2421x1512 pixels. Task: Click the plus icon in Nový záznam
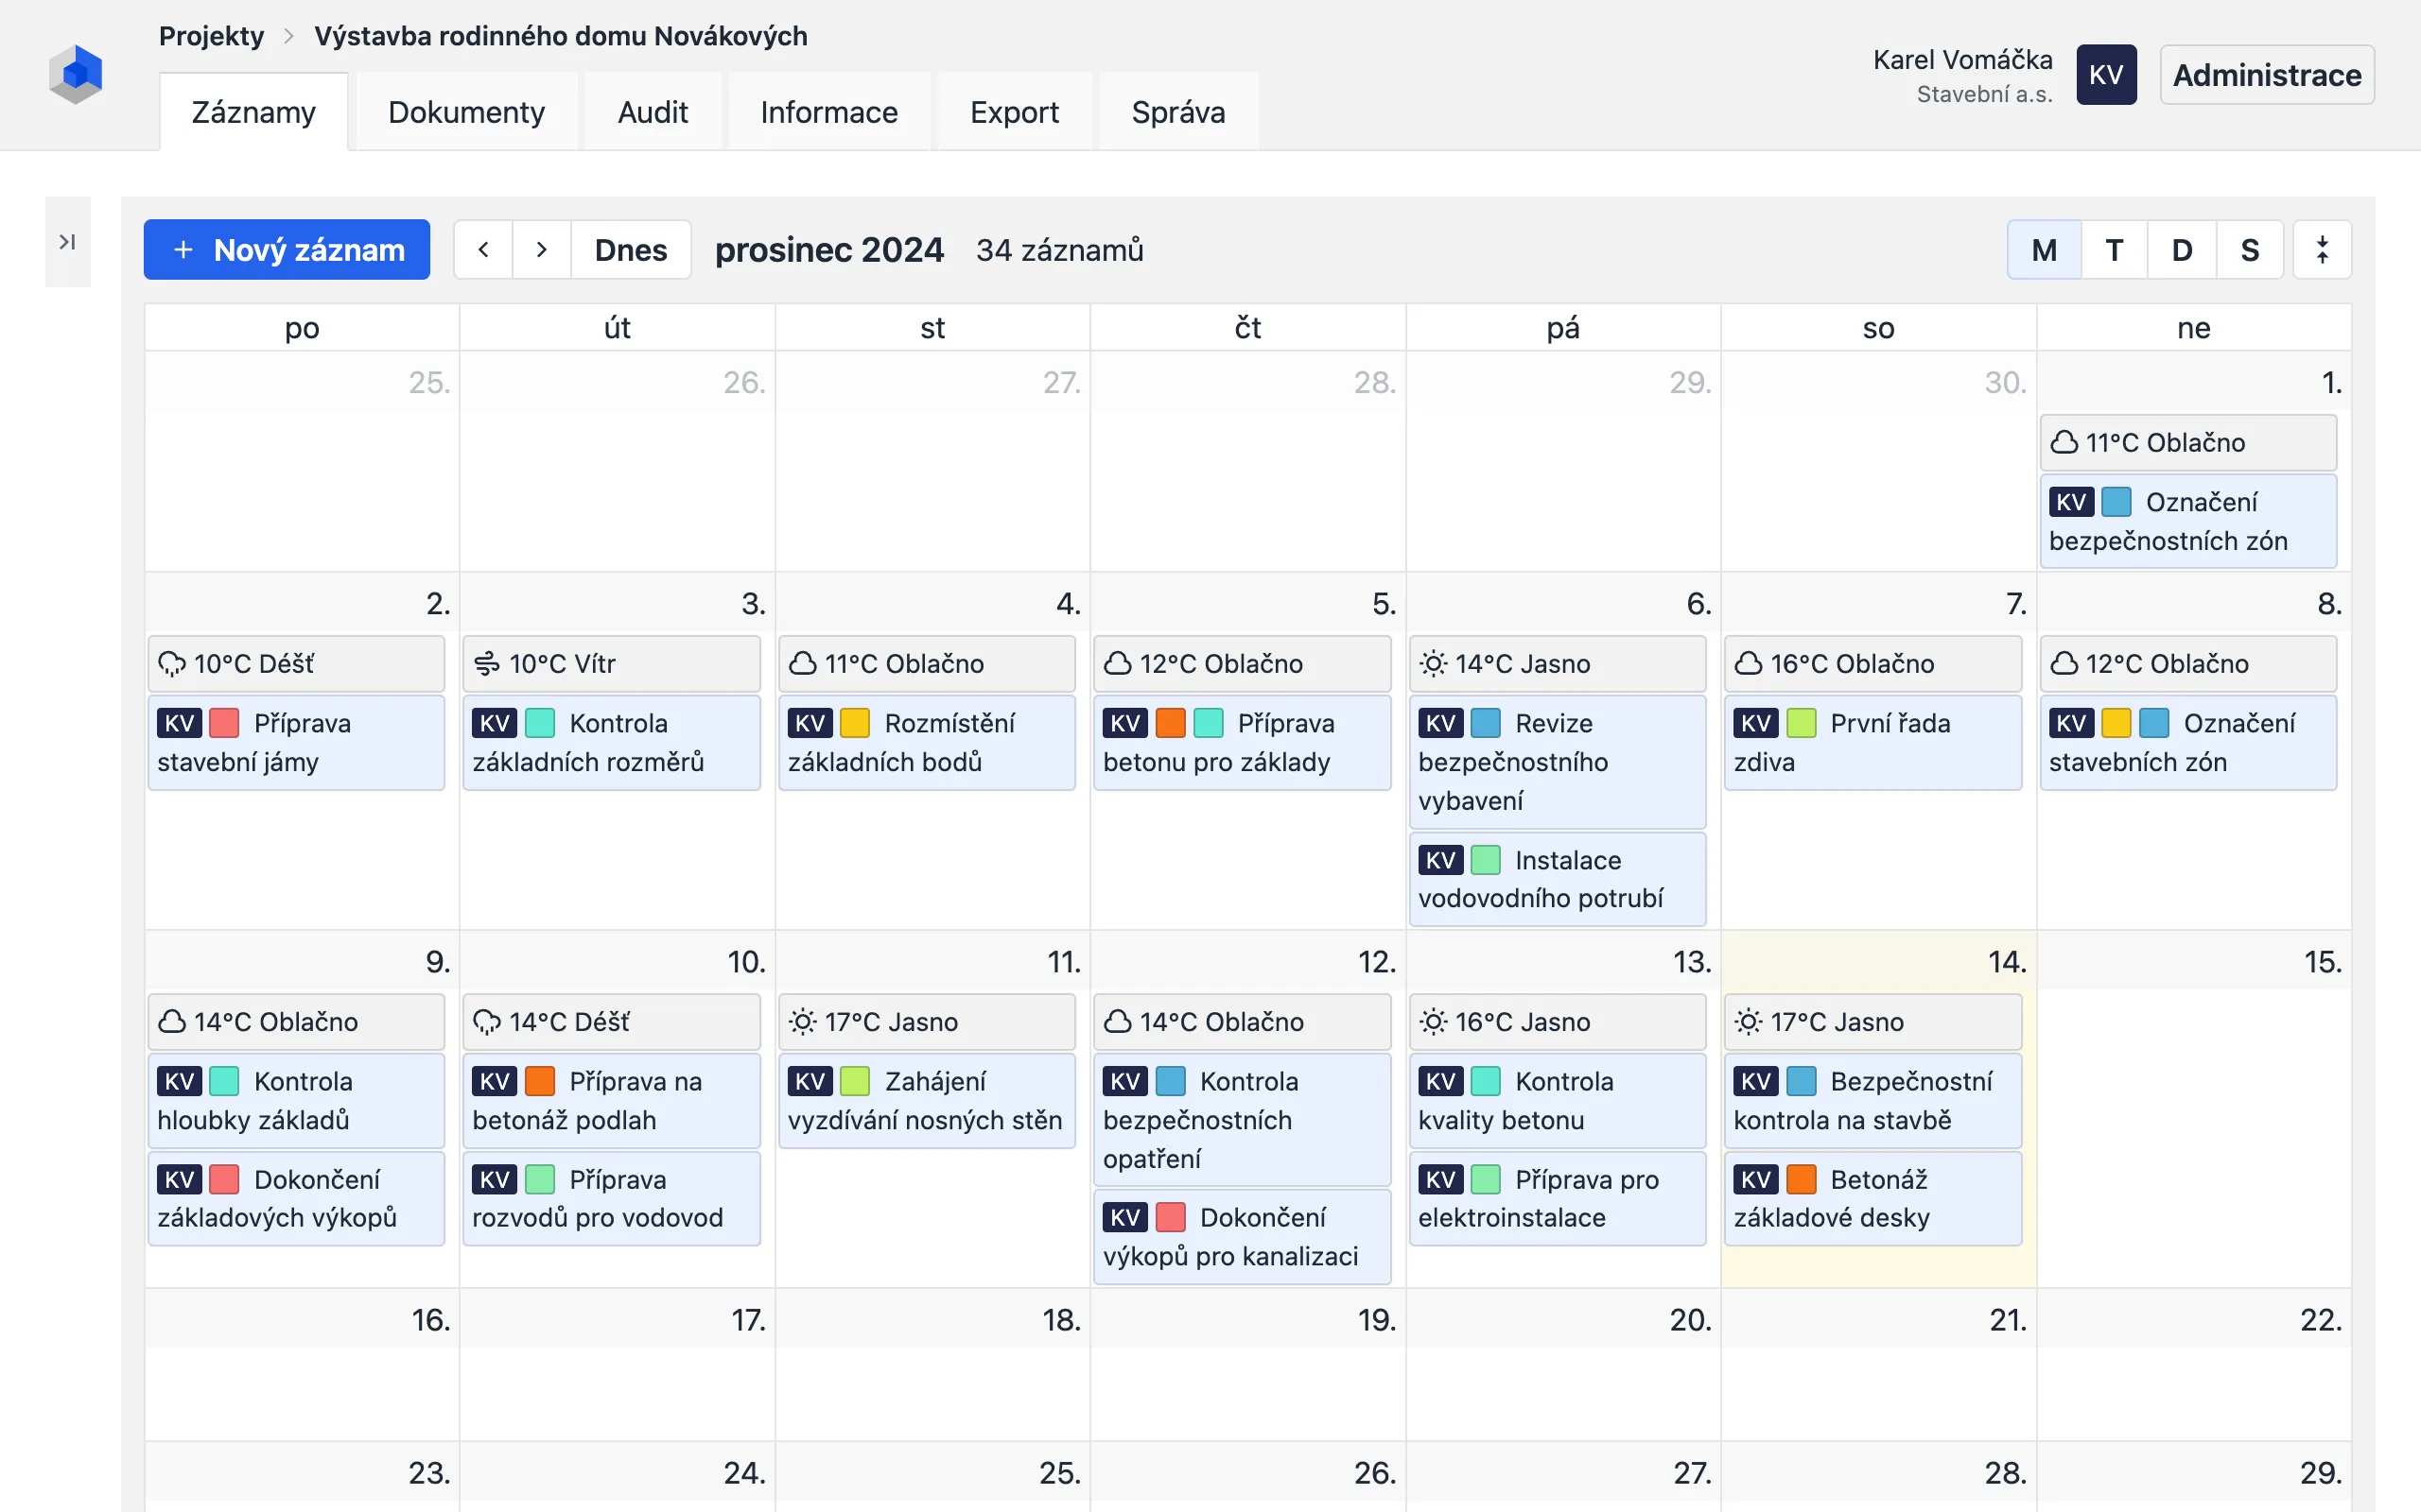coord(183,250)
